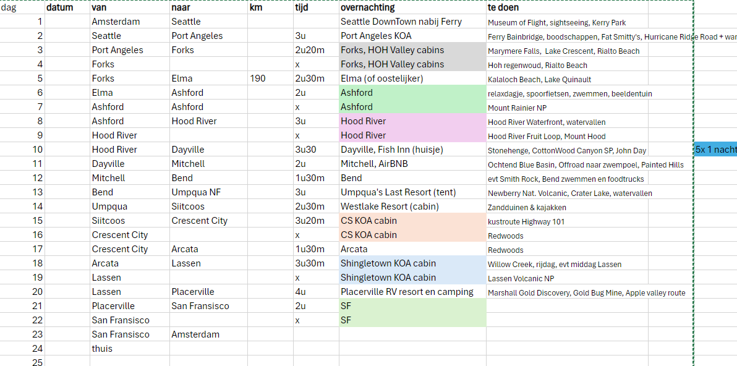
Task: Select 'Placerville RV resort en camping' cell
Action: [412, 292]
